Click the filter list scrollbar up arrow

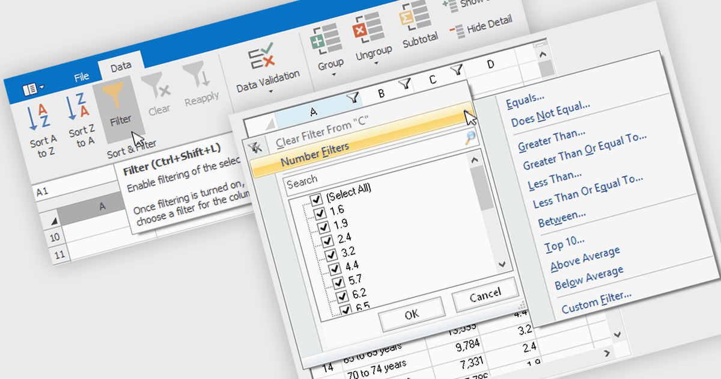click(x=475, y=159)
